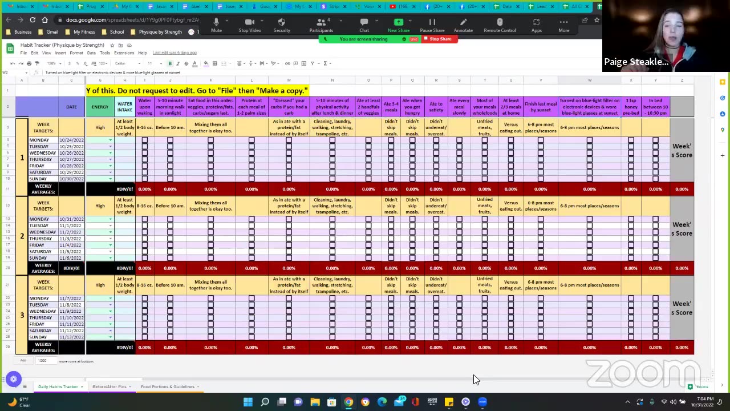Check Wednesday 10/26 Protein at each meal box
This screenshot has width=730, height=411.
(x=252, y=153)
